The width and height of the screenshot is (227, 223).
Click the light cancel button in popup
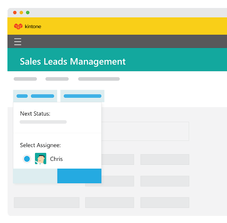click(35, 176)
